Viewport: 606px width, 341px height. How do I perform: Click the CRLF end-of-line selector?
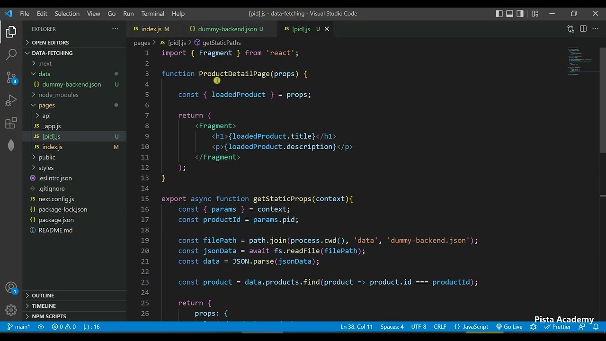coord(440,327)
